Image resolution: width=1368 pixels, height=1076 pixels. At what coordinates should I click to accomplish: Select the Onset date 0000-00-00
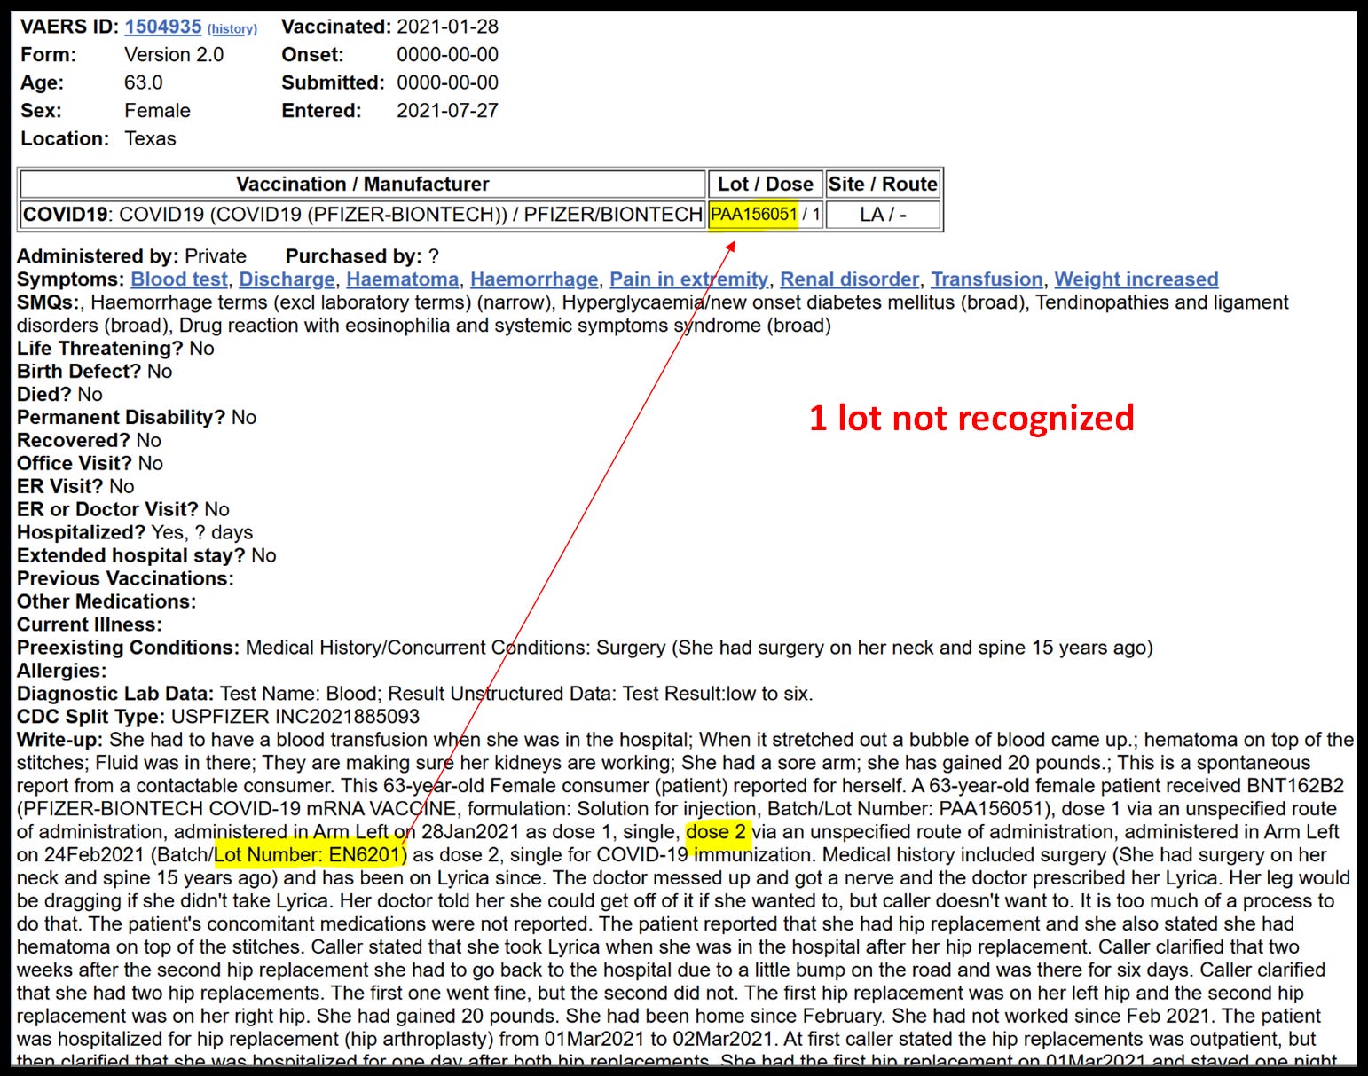(x=447, y=55)
